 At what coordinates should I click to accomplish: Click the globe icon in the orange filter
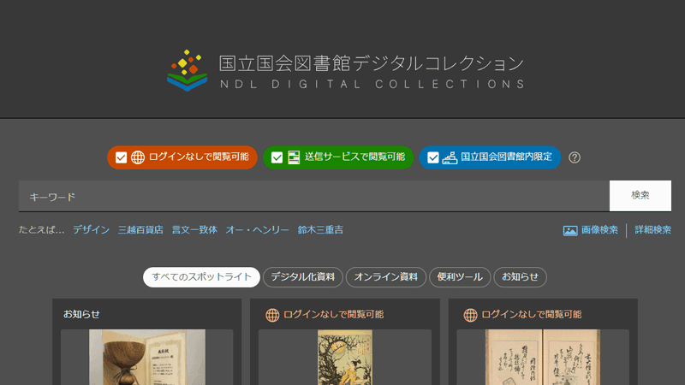[x=138, y=157]
